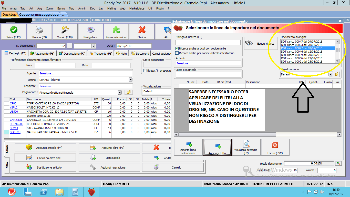The width and height of the screenshot is (350, 197).
Task: Click the red X Elimina toolbar button
Action: (142, 32)
